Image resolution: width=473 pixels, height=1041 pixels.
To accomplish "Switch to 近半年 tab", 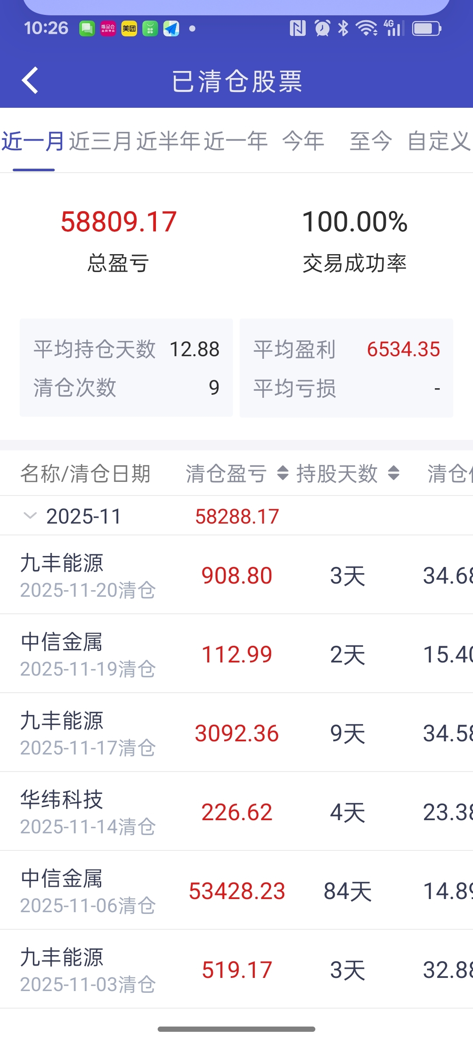I will coord(168,141).
